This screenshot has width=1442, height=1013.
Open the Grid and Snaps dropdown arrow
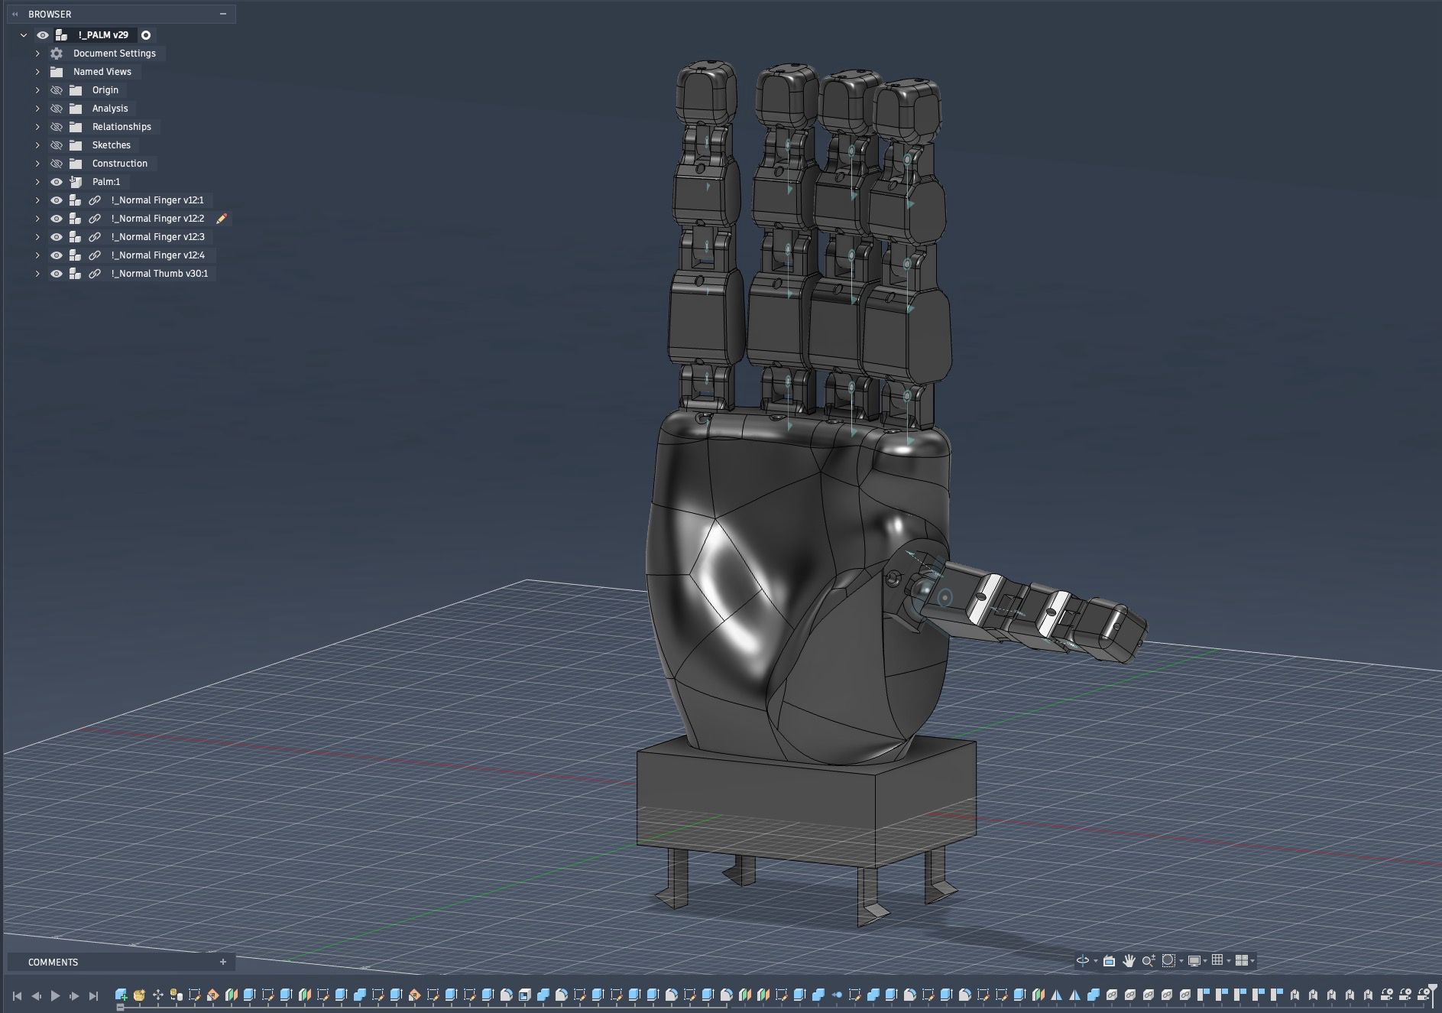pyautogui.click(x=1229, y=961)
